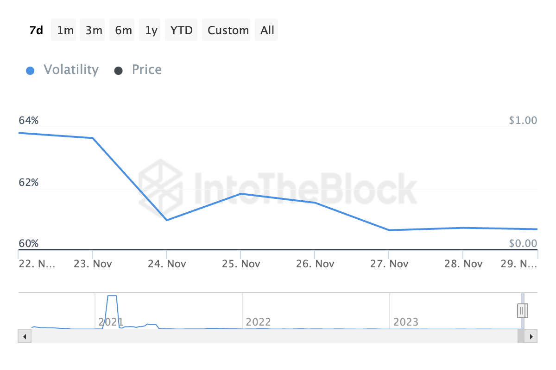Select the 6m range option
The width and height of the screenshot is (556, 370).
coord(123,31)
